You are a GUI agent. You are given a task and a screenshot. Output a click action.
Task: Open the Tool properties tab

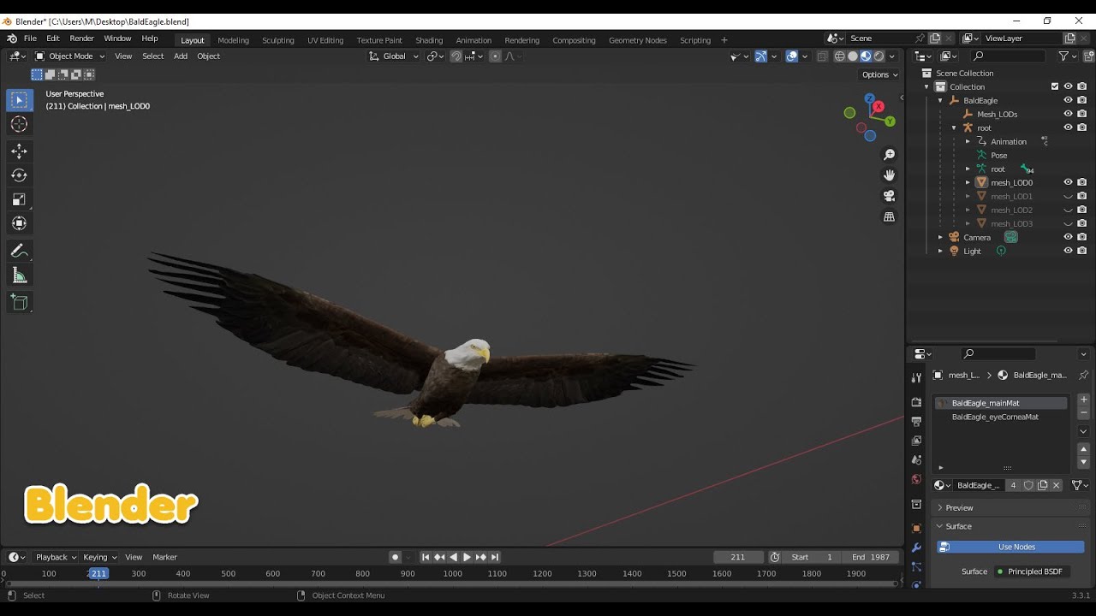tap(916, 377)
